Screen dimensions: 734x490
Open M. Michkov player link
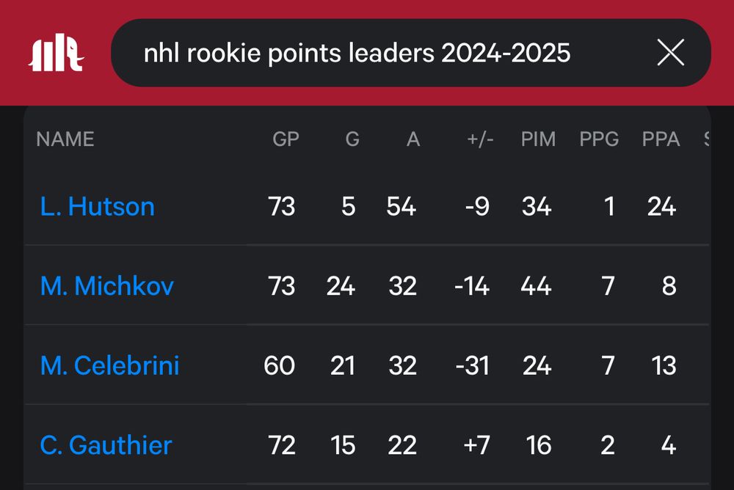tap(106, 286)
